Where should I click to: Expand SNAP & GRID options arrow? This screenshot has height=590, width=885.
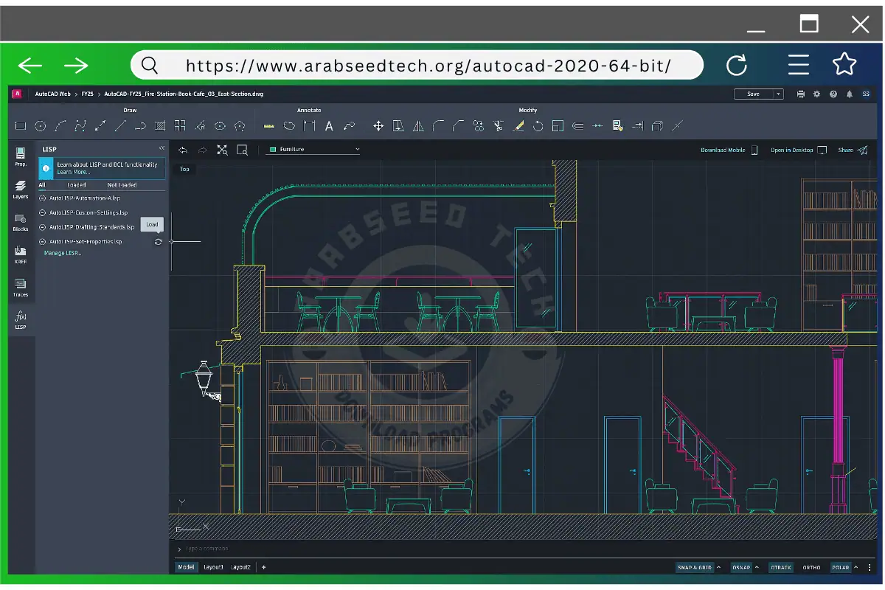[719, 567]
